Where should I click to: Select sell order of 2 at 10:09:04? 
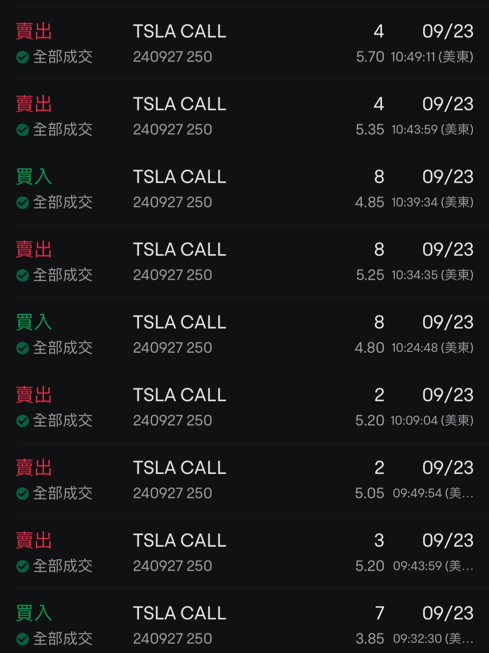tap(244, 407)
